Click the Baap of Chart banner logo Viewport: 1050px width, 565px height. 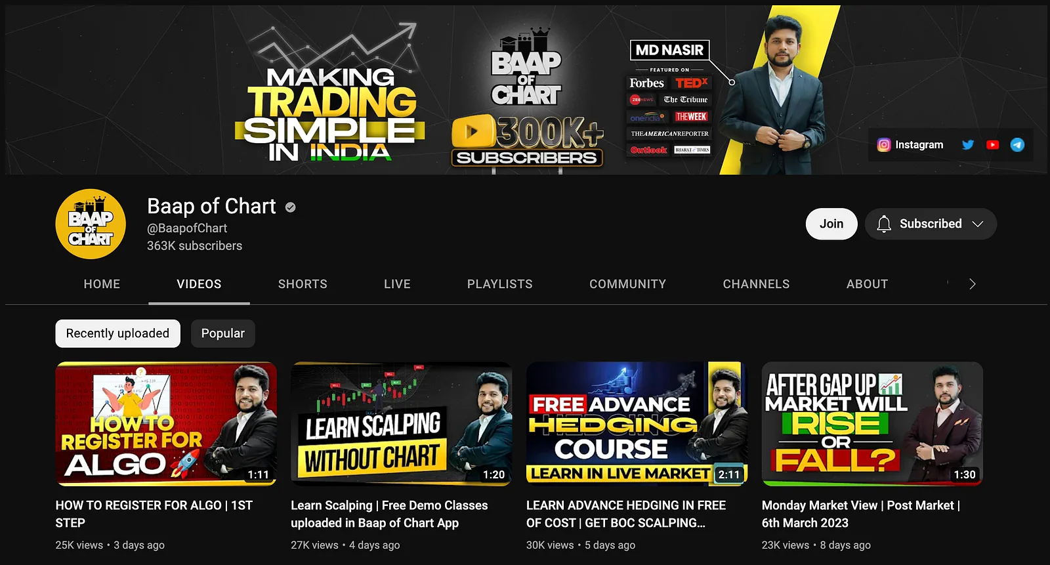click(526, 68)
